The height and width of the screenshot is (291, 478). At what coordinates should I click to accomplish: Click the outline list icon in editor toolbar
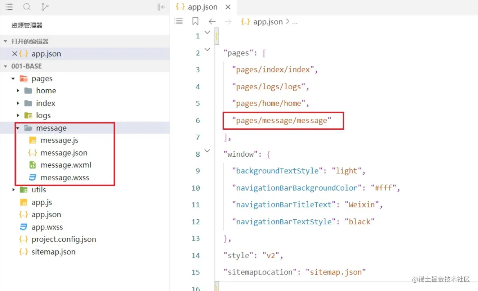(179, 22)
